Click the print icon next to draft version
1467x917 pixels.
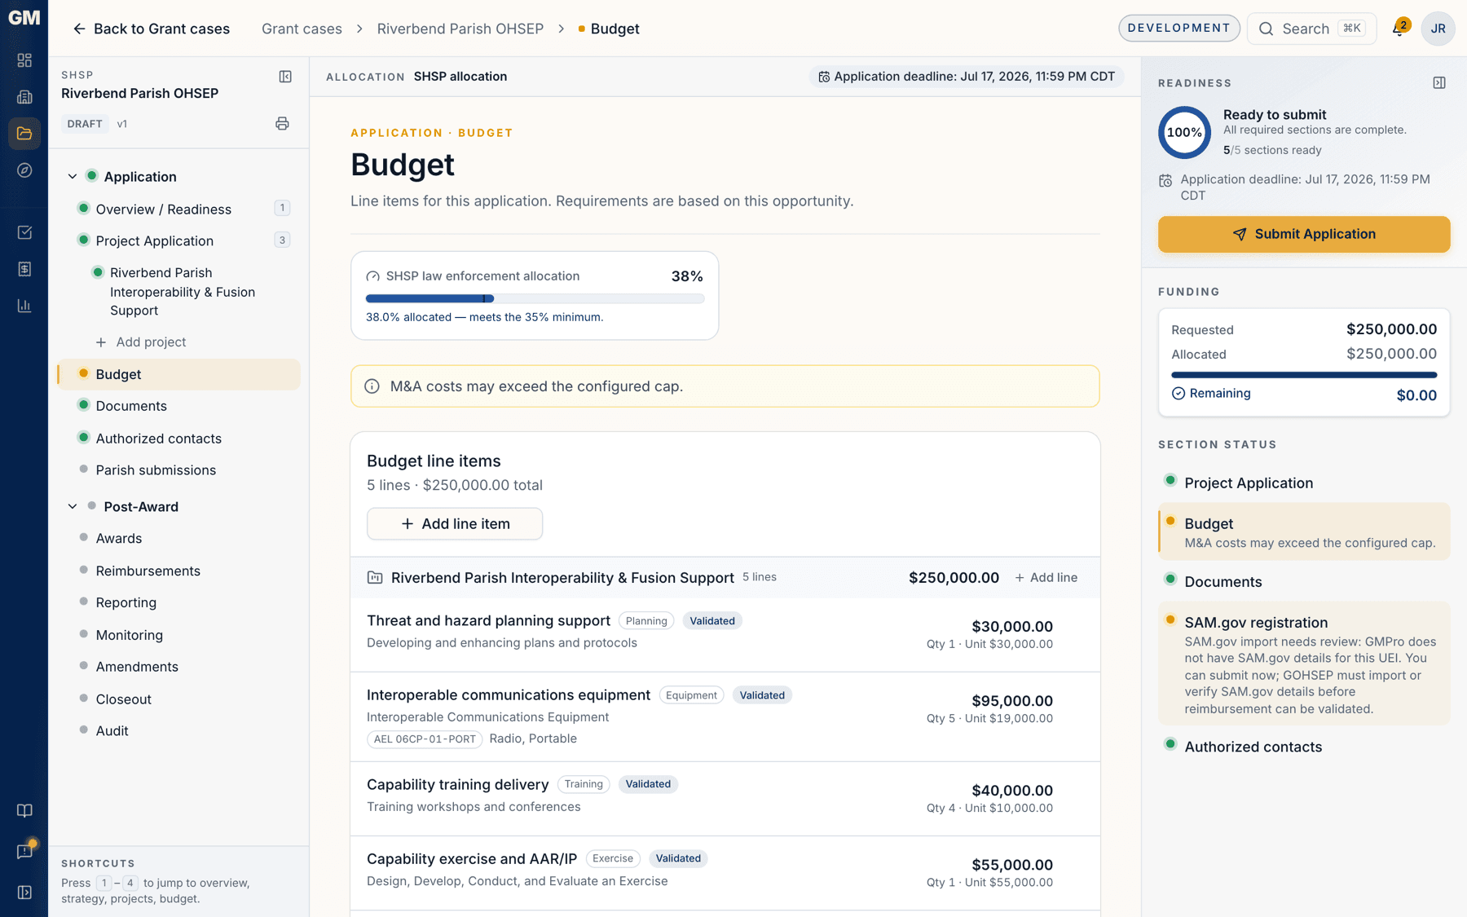282,124
